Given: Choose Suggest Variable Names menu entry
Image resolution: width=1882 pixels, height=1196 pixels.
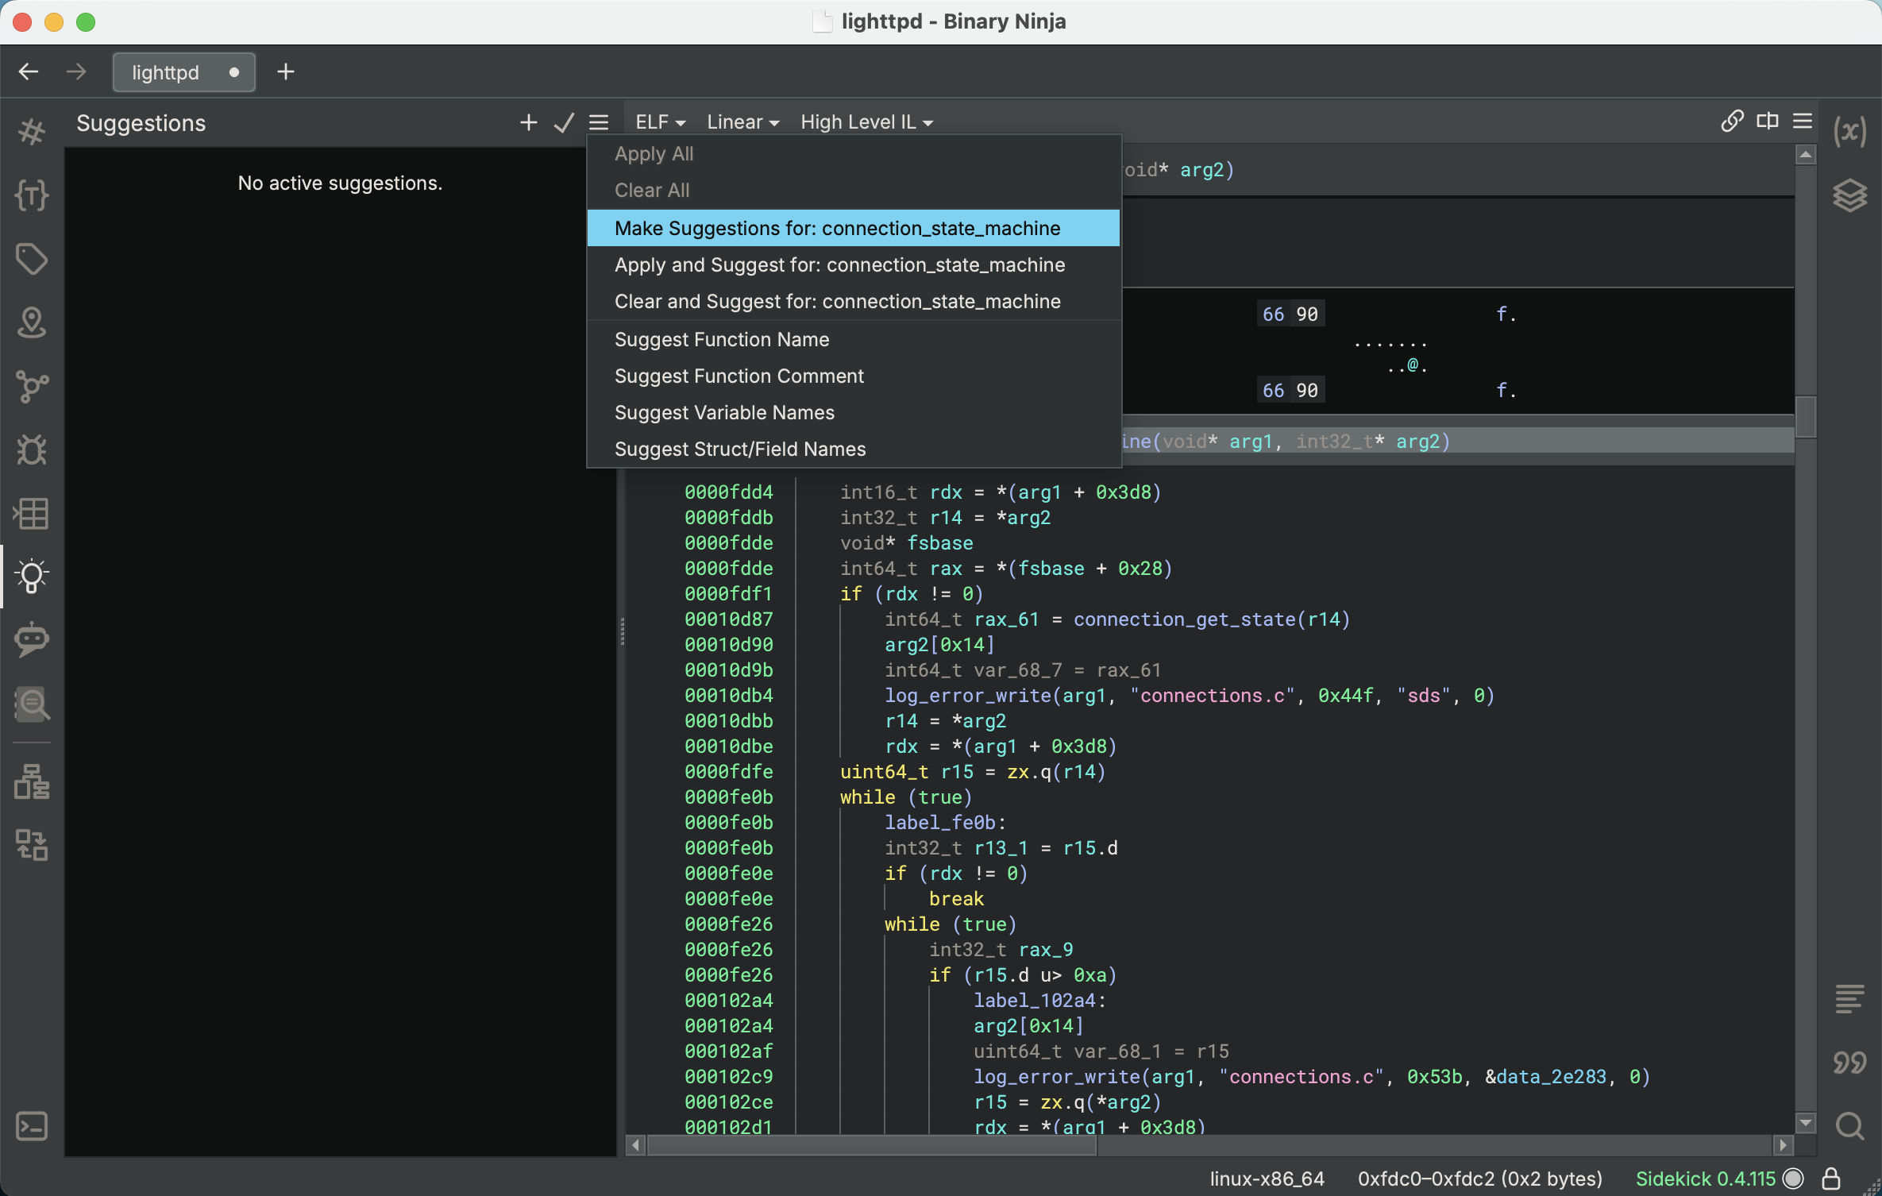Looking at the screenshot, I should click(x=724, y=412).
